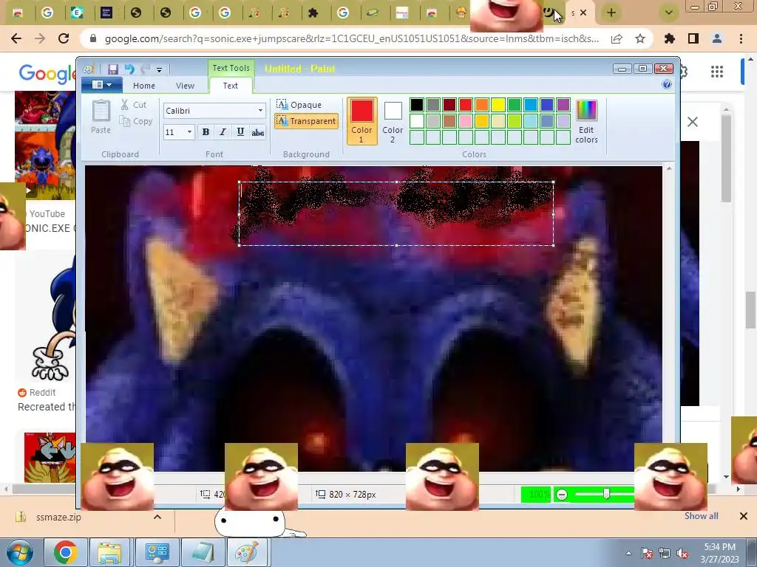
Task: Bookmark this page with the star icon
Action: coord(640,38)
